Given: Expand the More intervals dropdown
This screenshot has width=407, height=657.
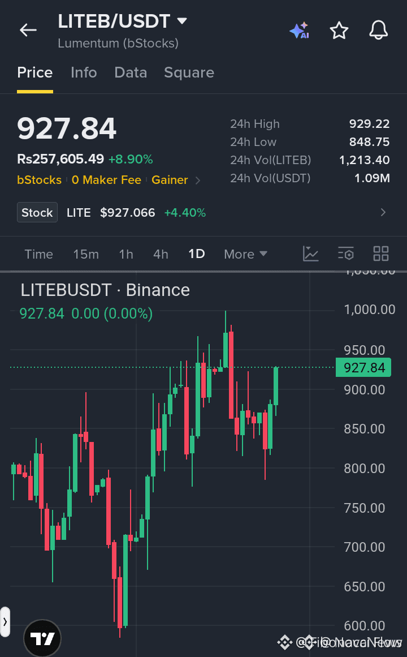Looking at the screenshot, I should tap(245, 254).
